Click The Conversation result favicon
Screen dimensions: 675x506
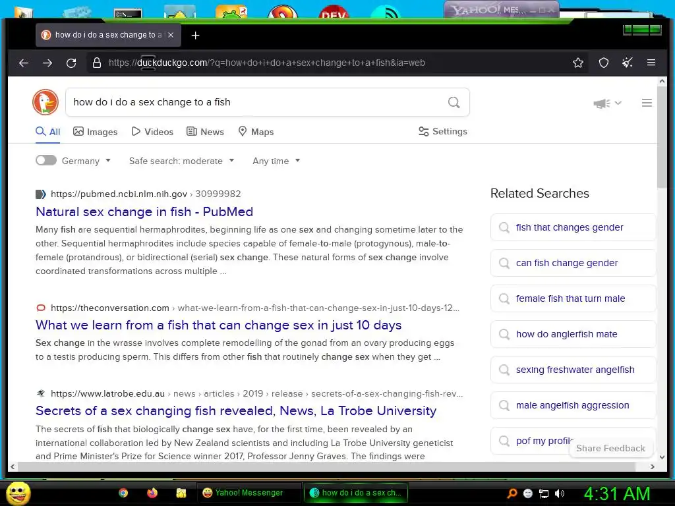click(x=40, y=308)
